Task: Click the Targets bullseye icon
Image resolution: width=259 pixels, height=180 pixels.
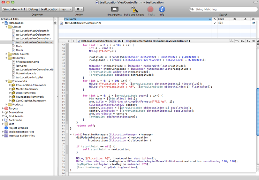Action: tap(6, 108)
